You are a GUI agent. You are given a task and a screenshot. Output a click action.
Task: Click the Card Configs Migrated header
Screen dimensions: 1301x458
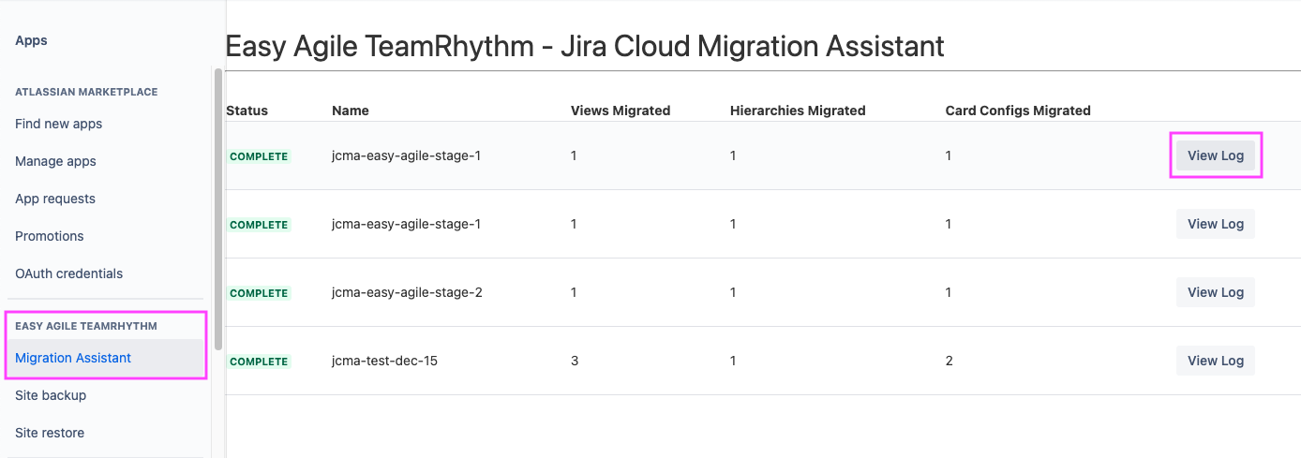[1018, 111]
